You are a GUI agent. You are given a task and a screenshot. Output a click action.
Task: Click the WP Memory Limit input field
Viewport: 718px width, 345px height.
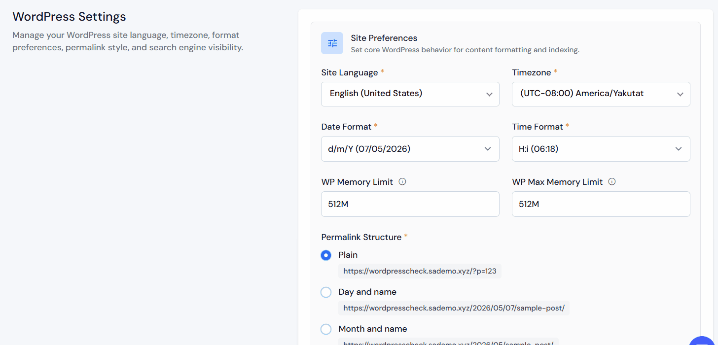410,204
